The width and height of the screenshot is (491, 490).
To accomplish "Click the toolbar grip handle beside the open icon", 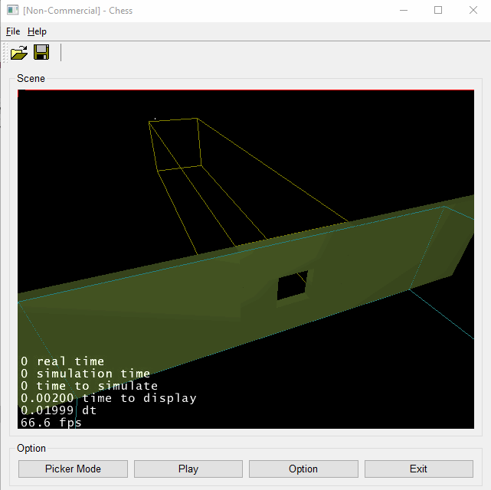I will 5,52.
